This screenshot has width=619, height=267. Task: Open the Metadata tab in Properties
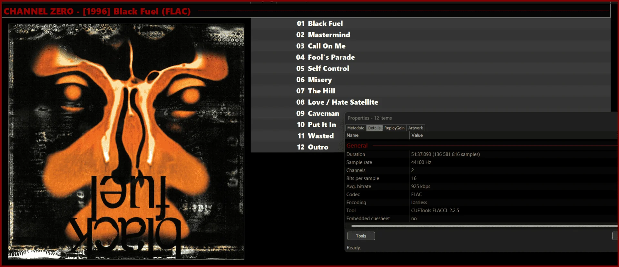tap(356, 128)
